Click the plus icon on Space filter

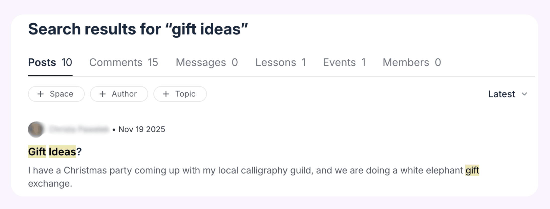40,94
